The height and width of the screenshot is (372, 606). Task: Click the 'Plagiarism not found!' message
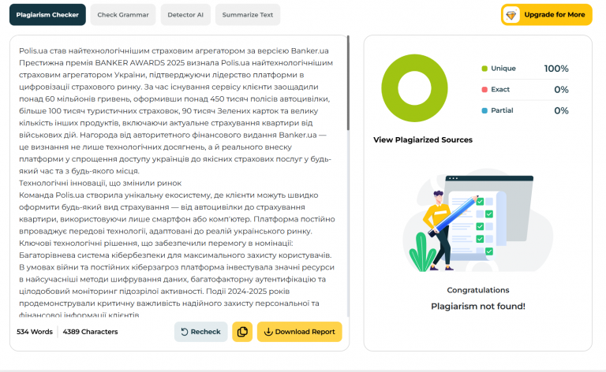point(478,306)
